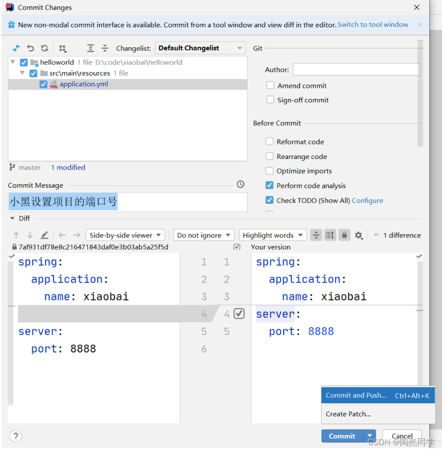Image resolution: width=442 pixels, height=451 pixels.
Task: Uncheck Perform code analysis
Action: coord(269,185)
